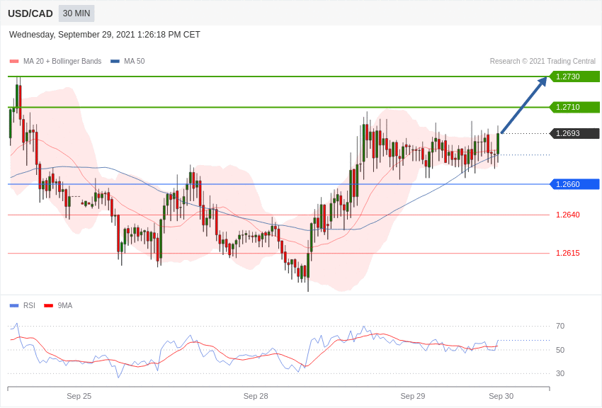Click the 'MA 50' legend label

coord(135,62)
